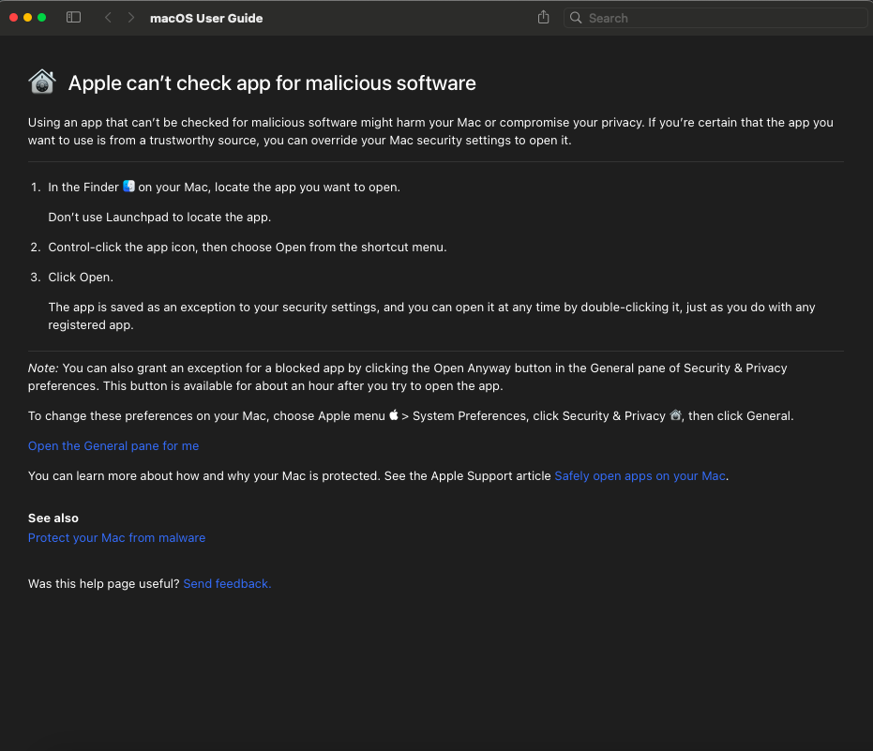Open the Share menu in toolbar
Screen dimensions: 873x751
click(x=544, y=18)
